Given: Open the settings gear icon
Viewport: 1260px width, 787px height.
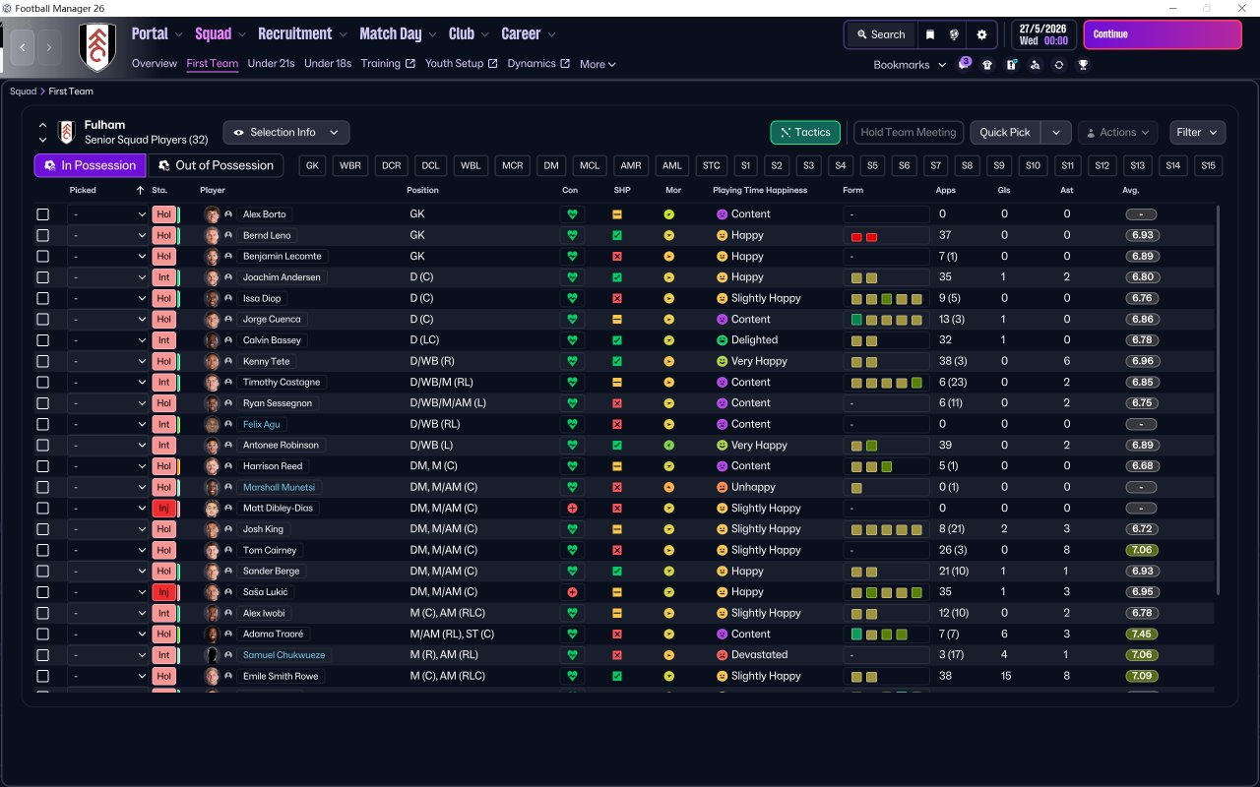Looking at the screenshot, I should coord(981,34).
